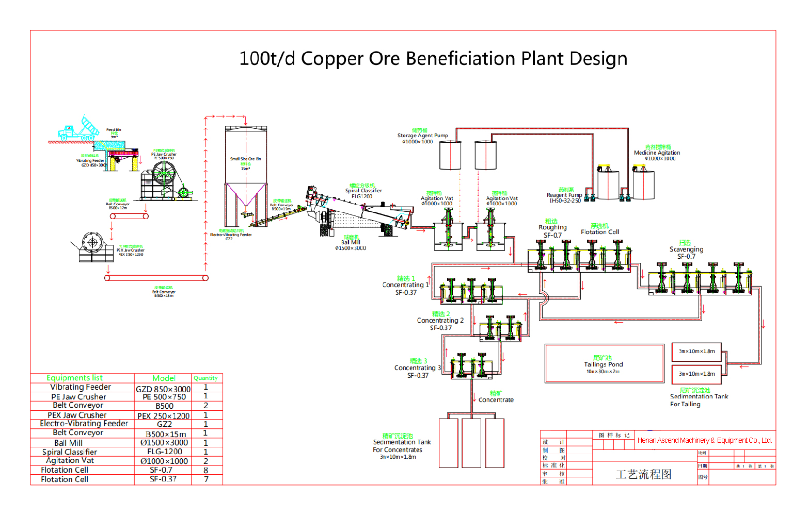Click the Roughing SF-0.7 flotation cell bank
Screen dimensions: 808x517
[x=579, y=256]
